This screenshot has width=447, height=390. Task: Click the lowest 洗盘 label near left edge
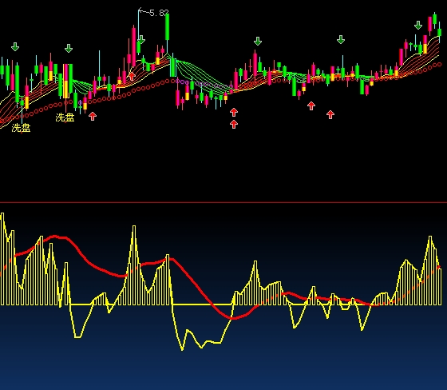coord(21,128)
